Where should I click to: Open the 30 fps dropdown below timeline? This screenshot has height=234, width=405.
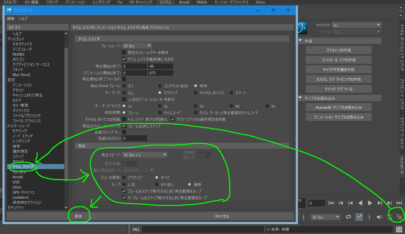(x=325, y=217)
